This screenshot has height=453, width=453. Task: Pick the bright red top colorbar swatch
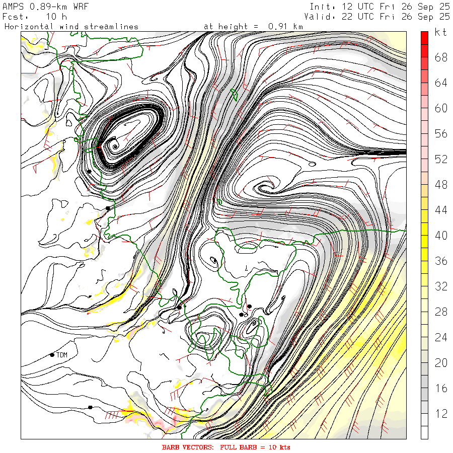point(424,38)
